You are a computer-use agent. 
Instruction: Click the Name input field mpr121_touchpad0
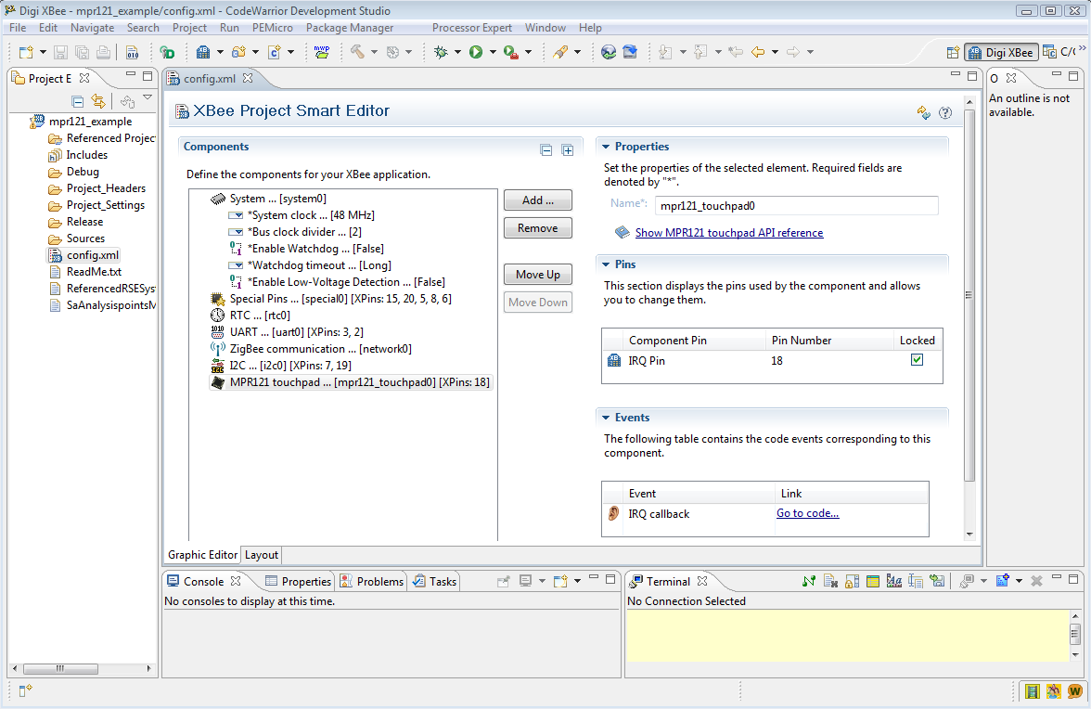[796, 206]
